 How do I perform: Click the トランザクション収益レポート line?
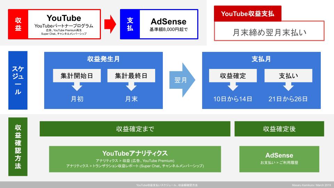[x=135, y=166]
